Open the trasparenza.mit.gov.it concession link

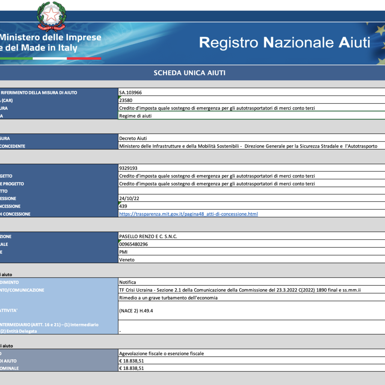pyautogui.click(x=188, y=214)
